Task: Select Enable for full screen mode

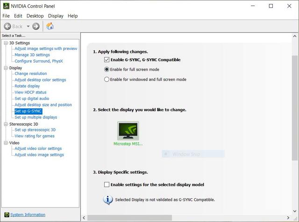Action: click(107, 70)
